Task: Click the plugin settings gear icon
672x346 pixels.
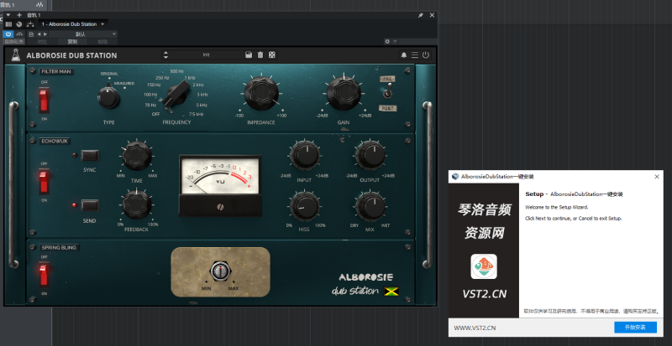Action: click(x=386, y=39)
